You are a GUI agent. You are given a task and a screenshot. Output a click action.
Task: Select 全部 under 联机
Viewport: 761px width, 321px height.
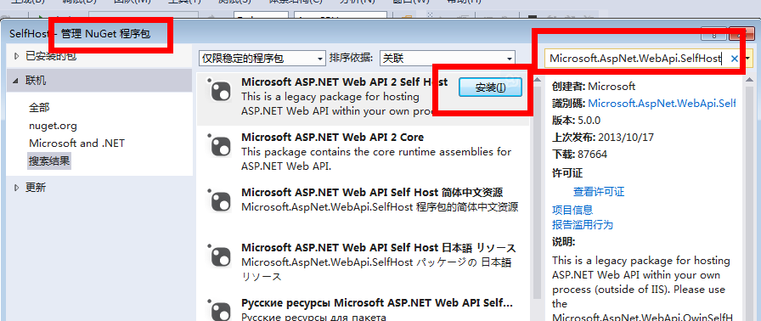[x=39, y=108]
